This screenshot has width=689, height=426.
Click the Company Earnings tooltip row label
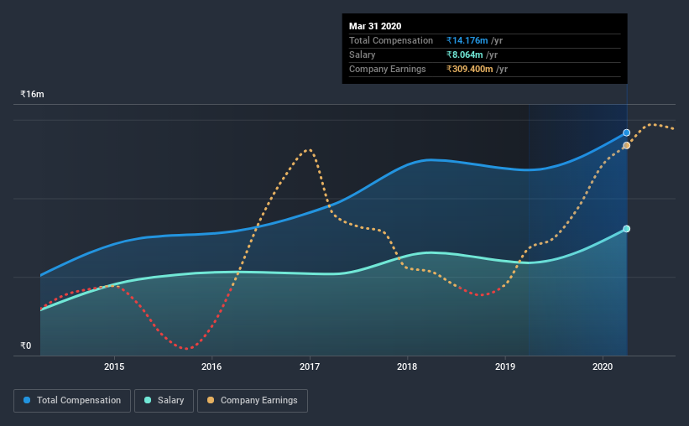[387, 69]
